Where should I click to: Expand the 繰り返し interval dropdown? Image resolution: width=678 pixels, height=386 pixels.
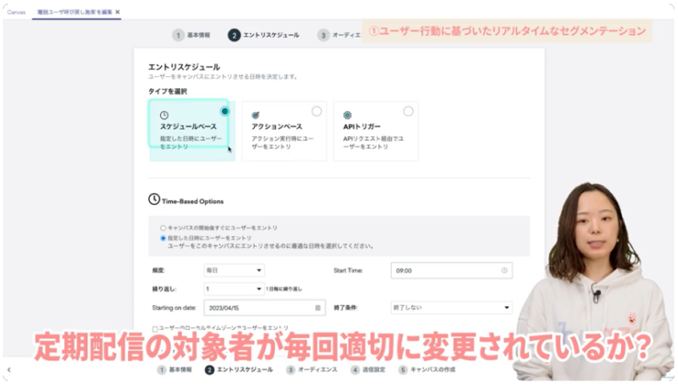234,289
